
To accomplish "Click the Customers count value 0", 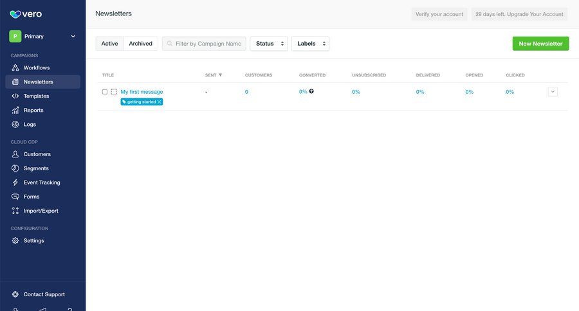I will coord(246,92).
